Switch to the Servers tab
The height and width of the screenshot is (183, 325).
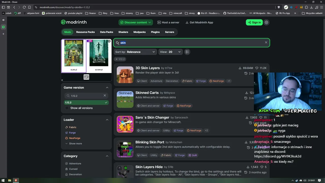click(x=170, y=32)
